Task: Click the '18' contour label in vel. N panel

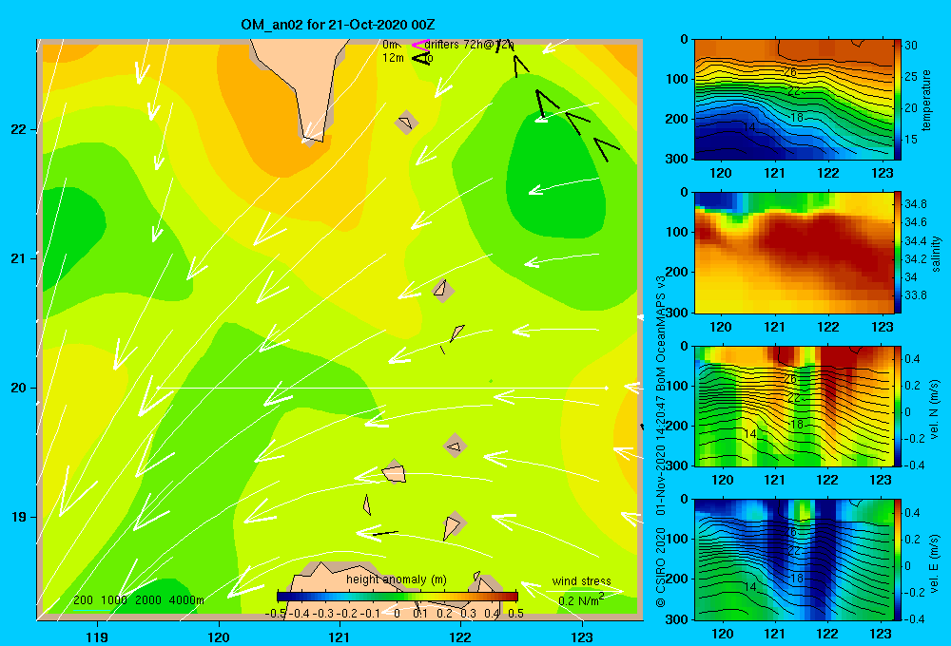Action: (x=797, y=425)
